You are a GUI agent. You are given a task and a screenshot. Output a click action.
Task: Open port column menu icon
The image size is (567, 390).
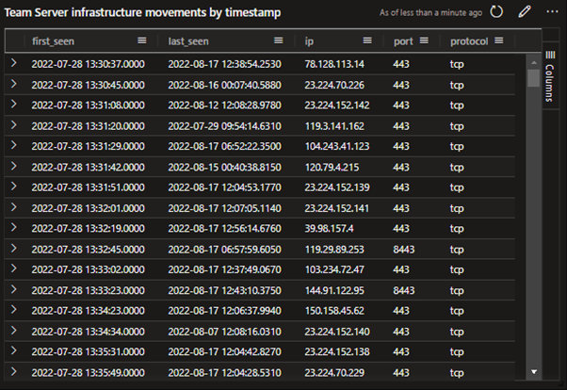tap(424, 41)
